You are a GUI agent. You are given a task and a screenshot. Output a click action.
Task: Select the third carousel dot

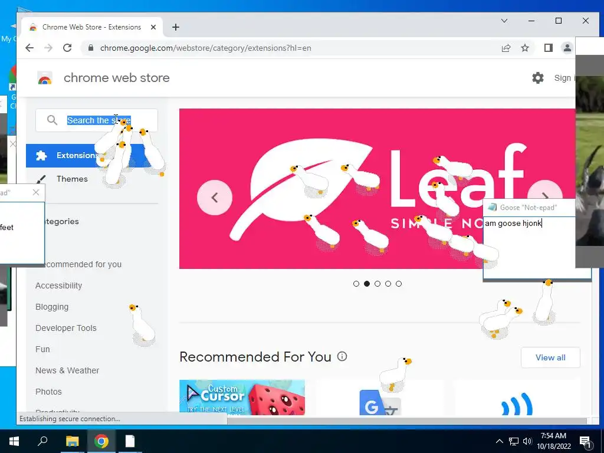377,284
